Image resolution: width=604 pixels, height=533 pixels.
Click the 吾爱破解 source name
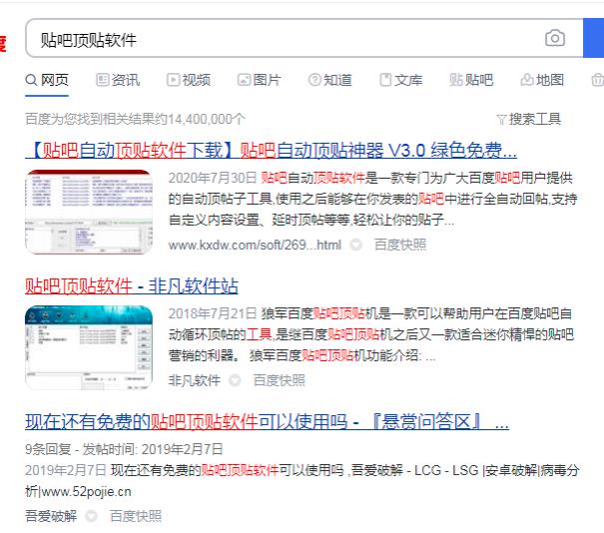pos(51,516)
